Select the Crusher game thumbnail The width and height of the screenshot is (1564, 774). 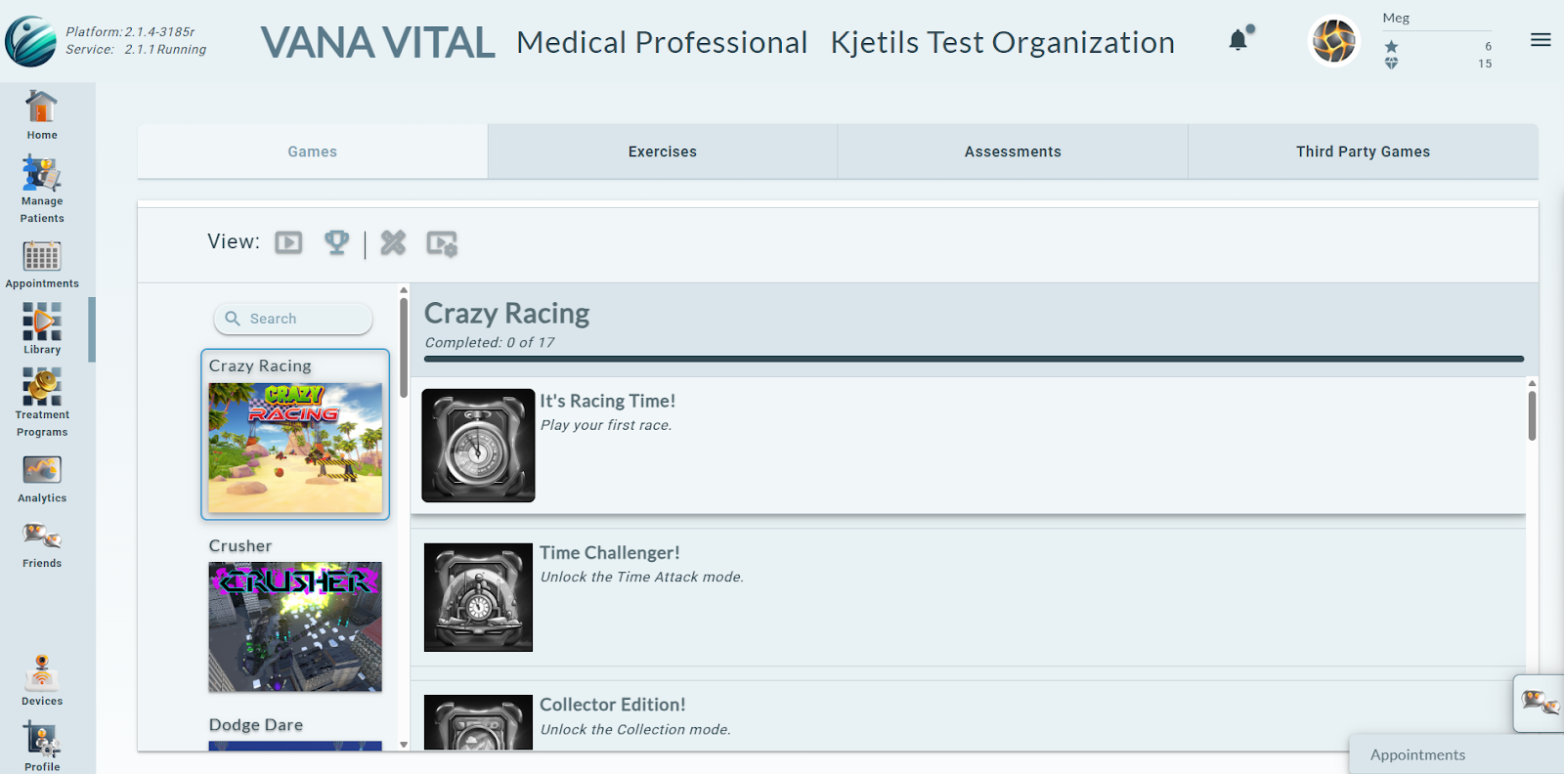295,626
